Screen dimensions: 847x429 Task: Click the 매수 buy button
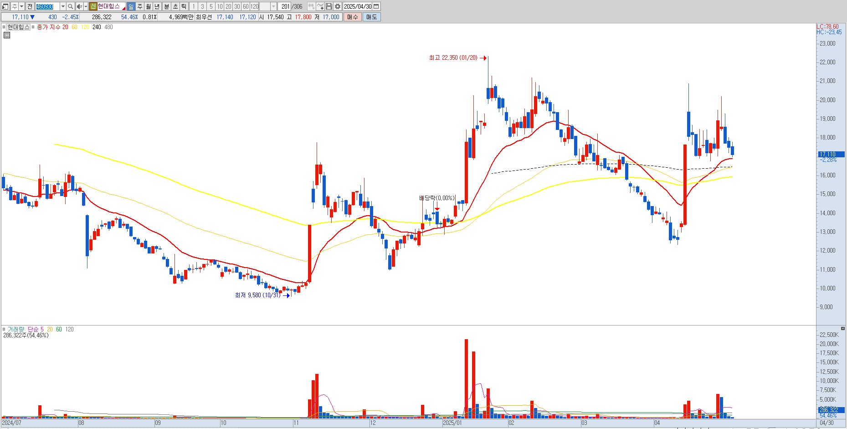[353, 17]
